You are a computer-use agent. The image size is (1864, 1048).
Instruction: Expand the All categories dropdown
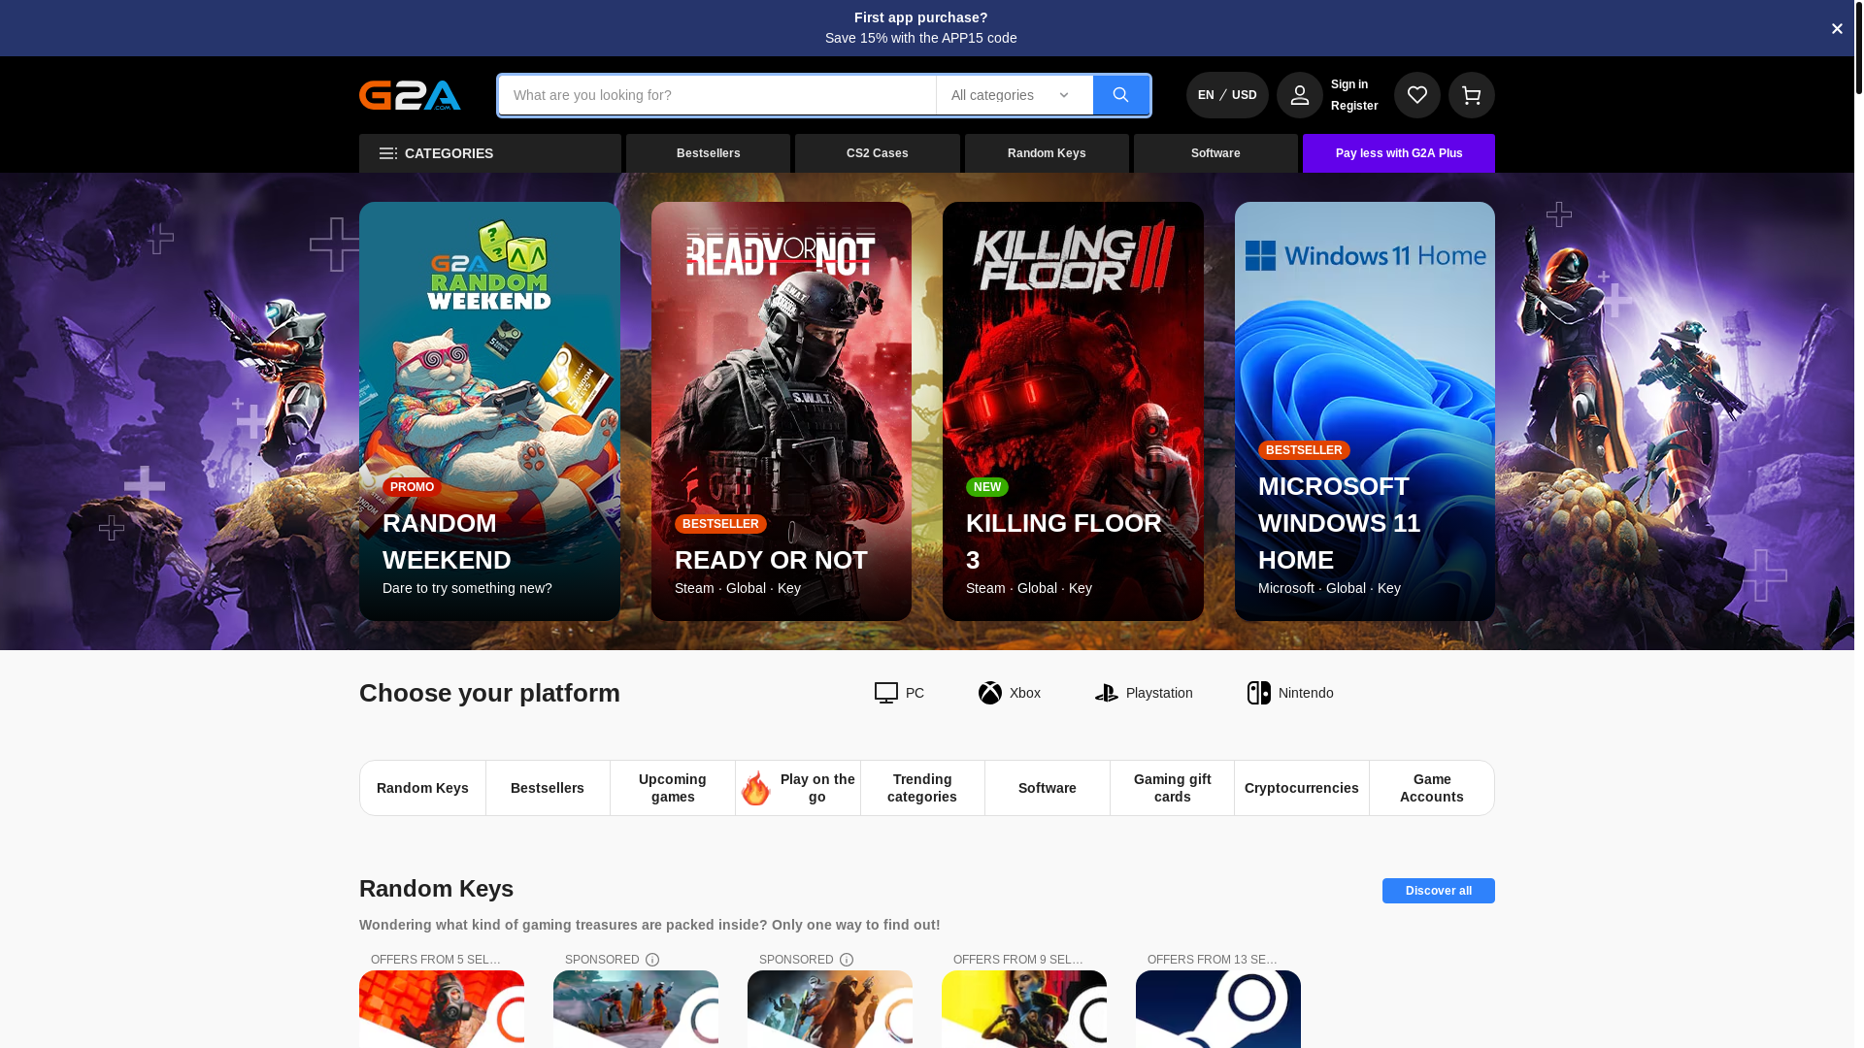[1015, 95]
